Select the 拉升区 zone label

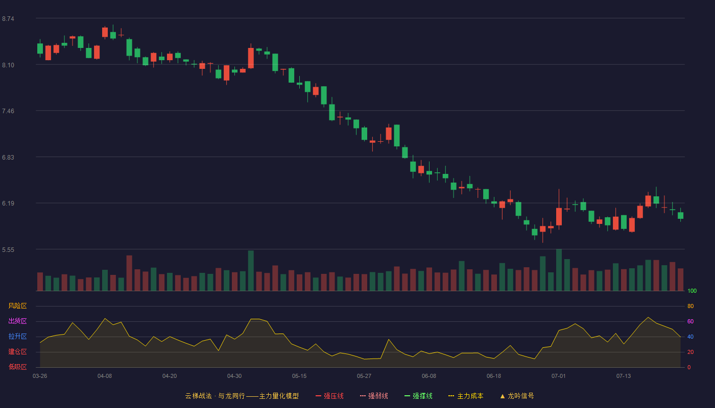[x=17, y=337]
